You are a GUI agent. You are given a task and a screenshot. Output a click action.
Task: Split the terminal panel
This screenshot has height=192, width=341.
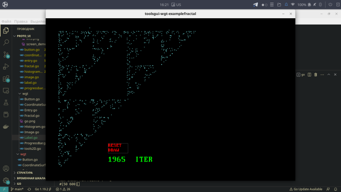point(309,75)
